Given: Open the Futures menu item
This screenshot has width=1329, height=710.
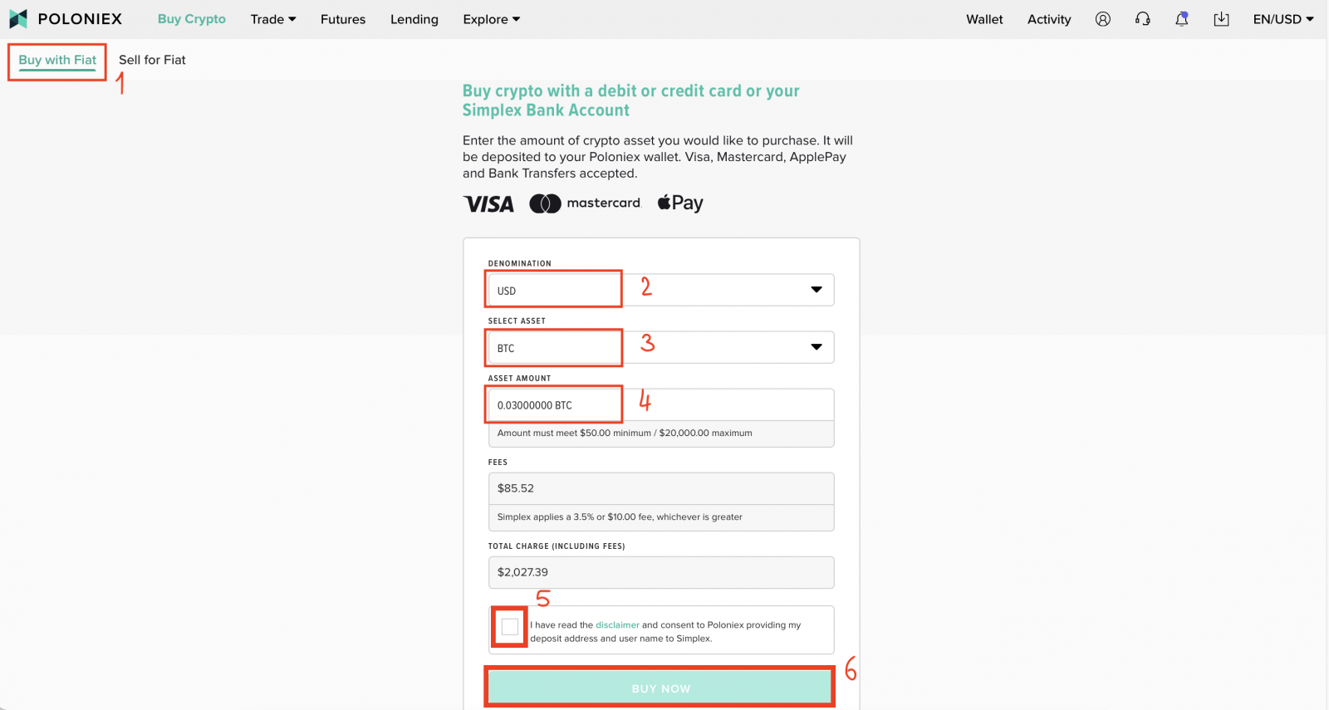Looking at the screenshot, I should click(x=343, y=18).
